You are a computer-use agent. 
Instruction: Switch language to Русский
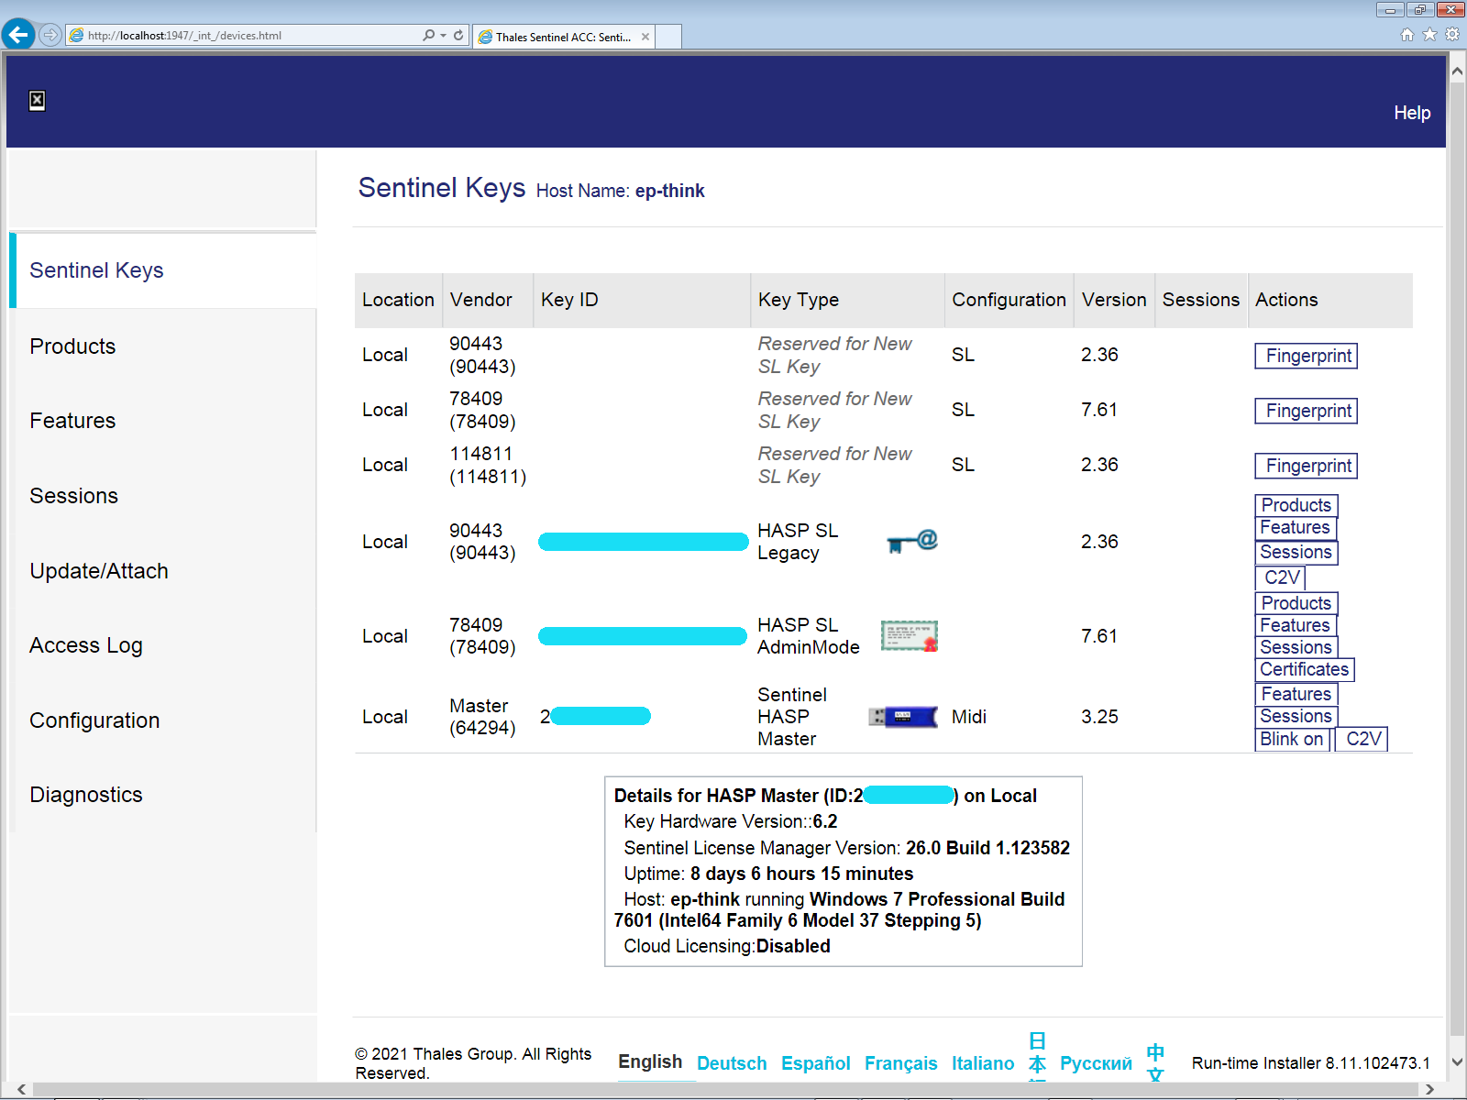[x=1097, y=1063]
